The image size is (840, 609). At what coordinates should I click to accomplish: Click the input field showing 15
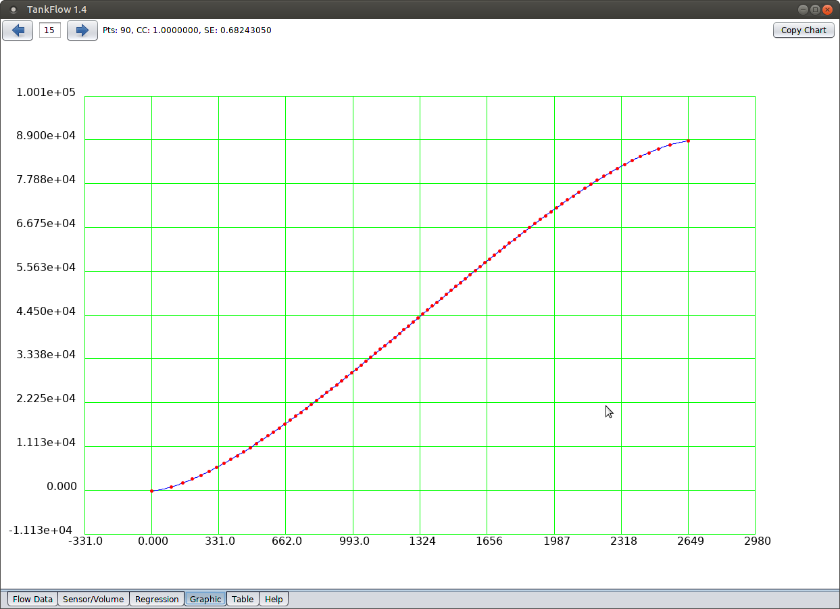click(49, 30)
